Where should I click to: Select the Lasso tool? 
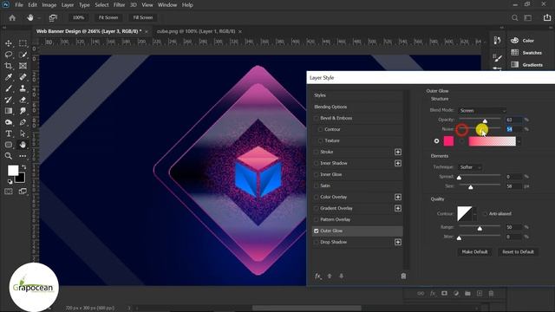(x=9, y=55)
